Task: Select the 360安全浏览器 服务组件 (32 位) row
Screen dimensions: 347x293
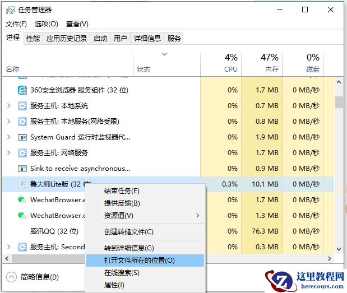Action: [168, 90]
